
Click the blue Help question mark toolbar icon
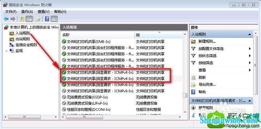click(x=47, y=19)
